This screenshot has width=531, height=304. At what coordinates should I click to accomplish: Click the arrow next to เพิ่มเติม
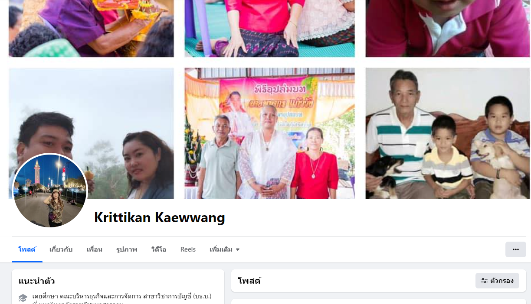pos(238,250)
